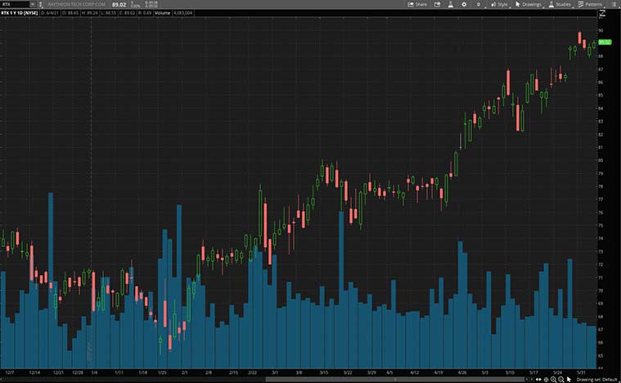Select the pointer cursor tool at bottom
Viewport: 621px width, 383px height.
(x=569, y=380)
